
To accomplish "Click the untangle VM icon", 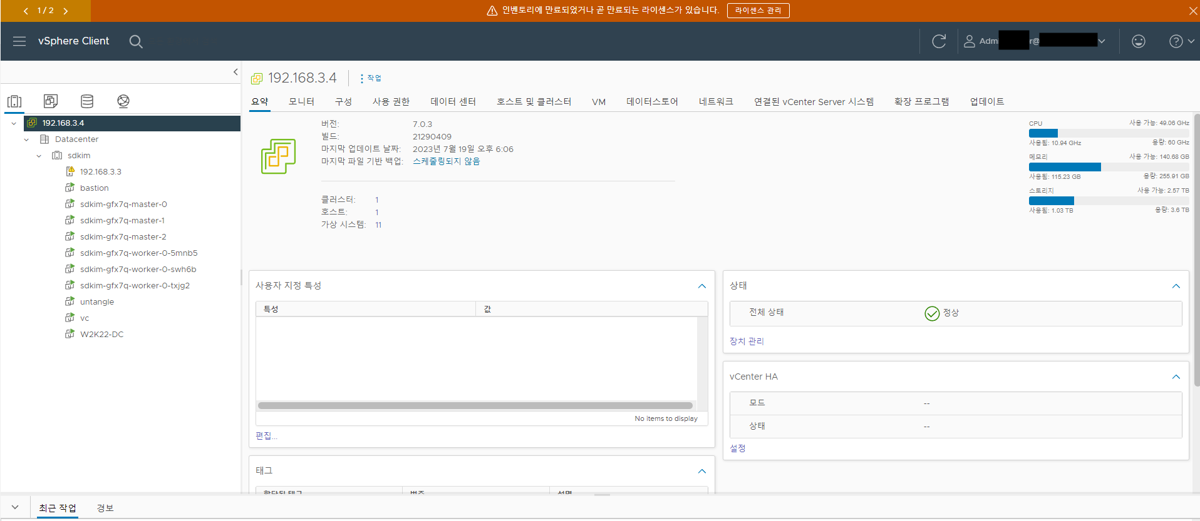I will click(70, 301).
